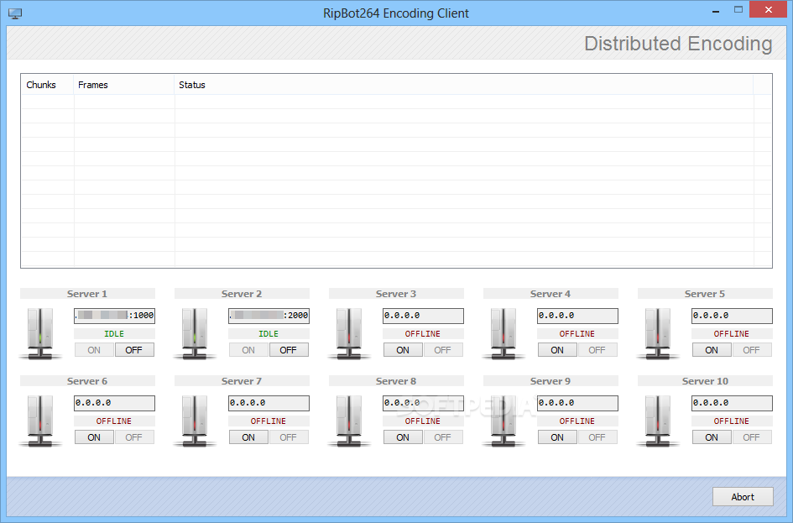The image size is (793, 523).
Task: Focus the Server 8 IP address field
Action: coord(423,403)
